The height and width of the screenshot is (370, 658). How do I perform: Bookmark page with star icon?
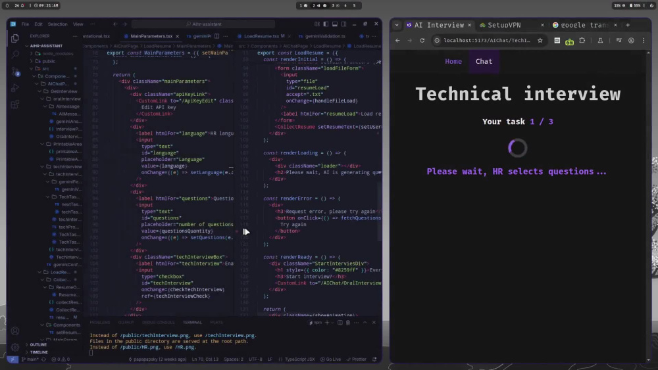[540, 40]
